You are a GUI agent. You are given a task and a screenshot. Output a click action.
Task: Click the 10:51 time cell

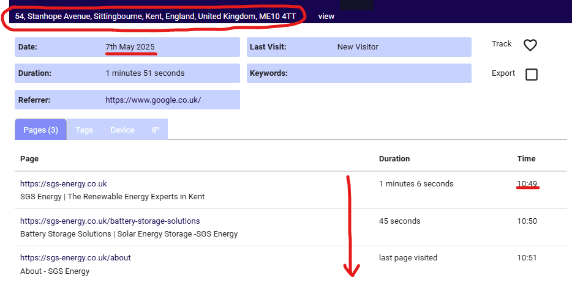pos(527,257)
